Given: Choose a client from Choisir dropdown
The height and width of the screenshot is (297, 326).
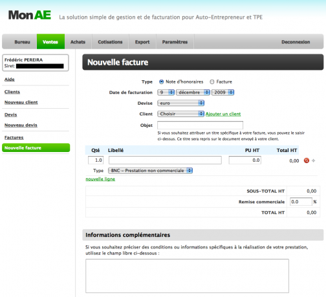Looking at the screenshot, I should (x=180, y=114).
